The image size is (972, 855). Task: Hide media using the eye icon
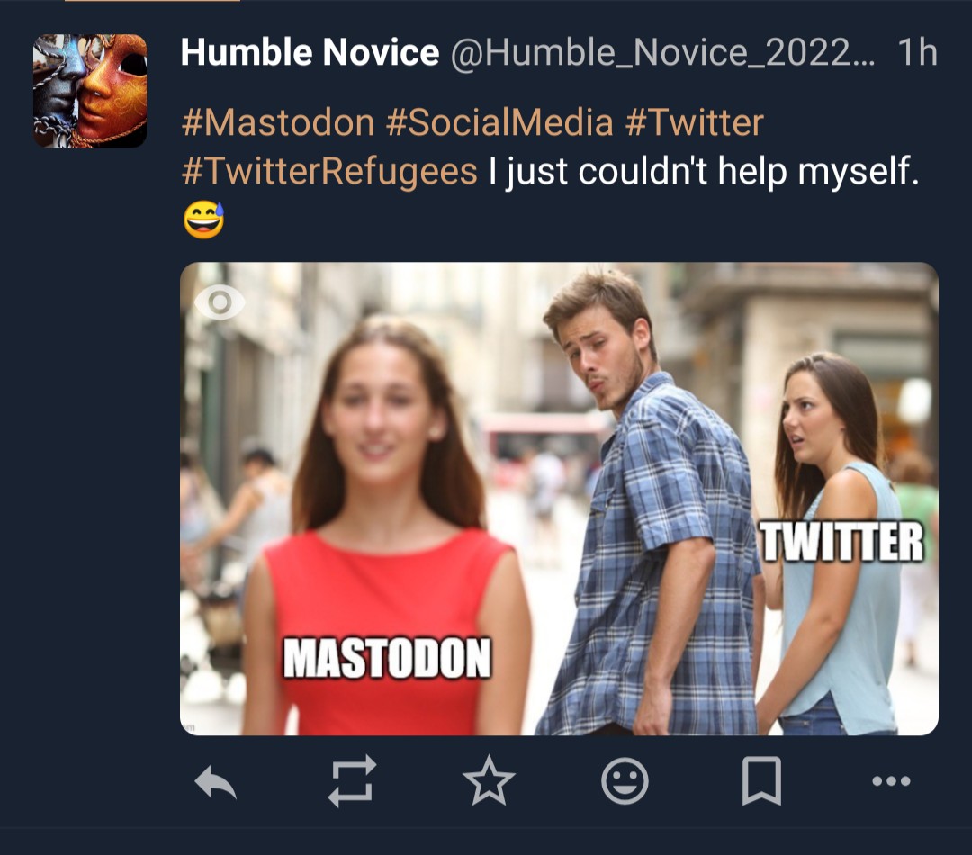click(x=219, y=302)
